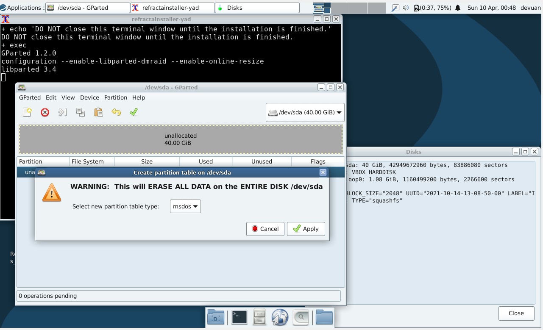
Task: Click the unallocated 40.00 GiB disk graphic
Action: pyautogui.click(x=181, y=139)
